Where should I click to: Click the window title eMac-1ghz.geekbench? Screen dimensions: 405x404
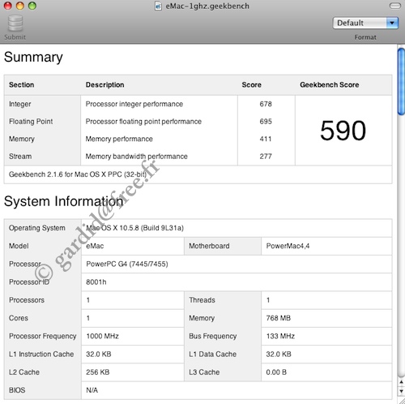click(207, 6)
